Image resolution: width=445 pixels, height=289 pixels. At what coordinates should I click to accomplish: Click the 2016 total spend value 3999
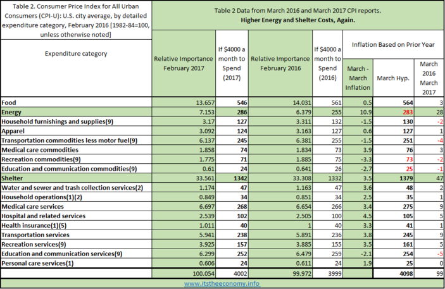click(335, 274)
